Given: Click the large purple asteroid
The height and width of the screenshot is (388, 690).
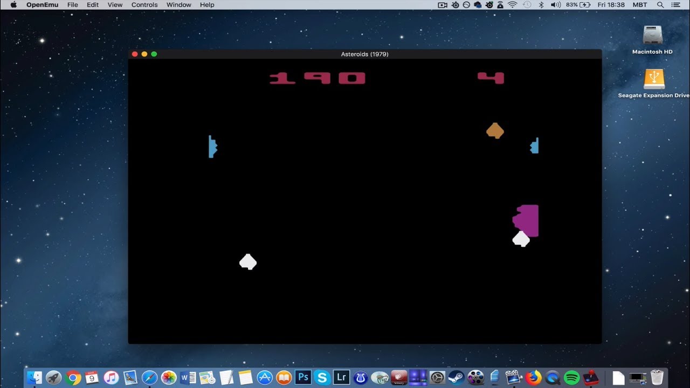Looking at the screenshot, I should click(x=526, y=220).
